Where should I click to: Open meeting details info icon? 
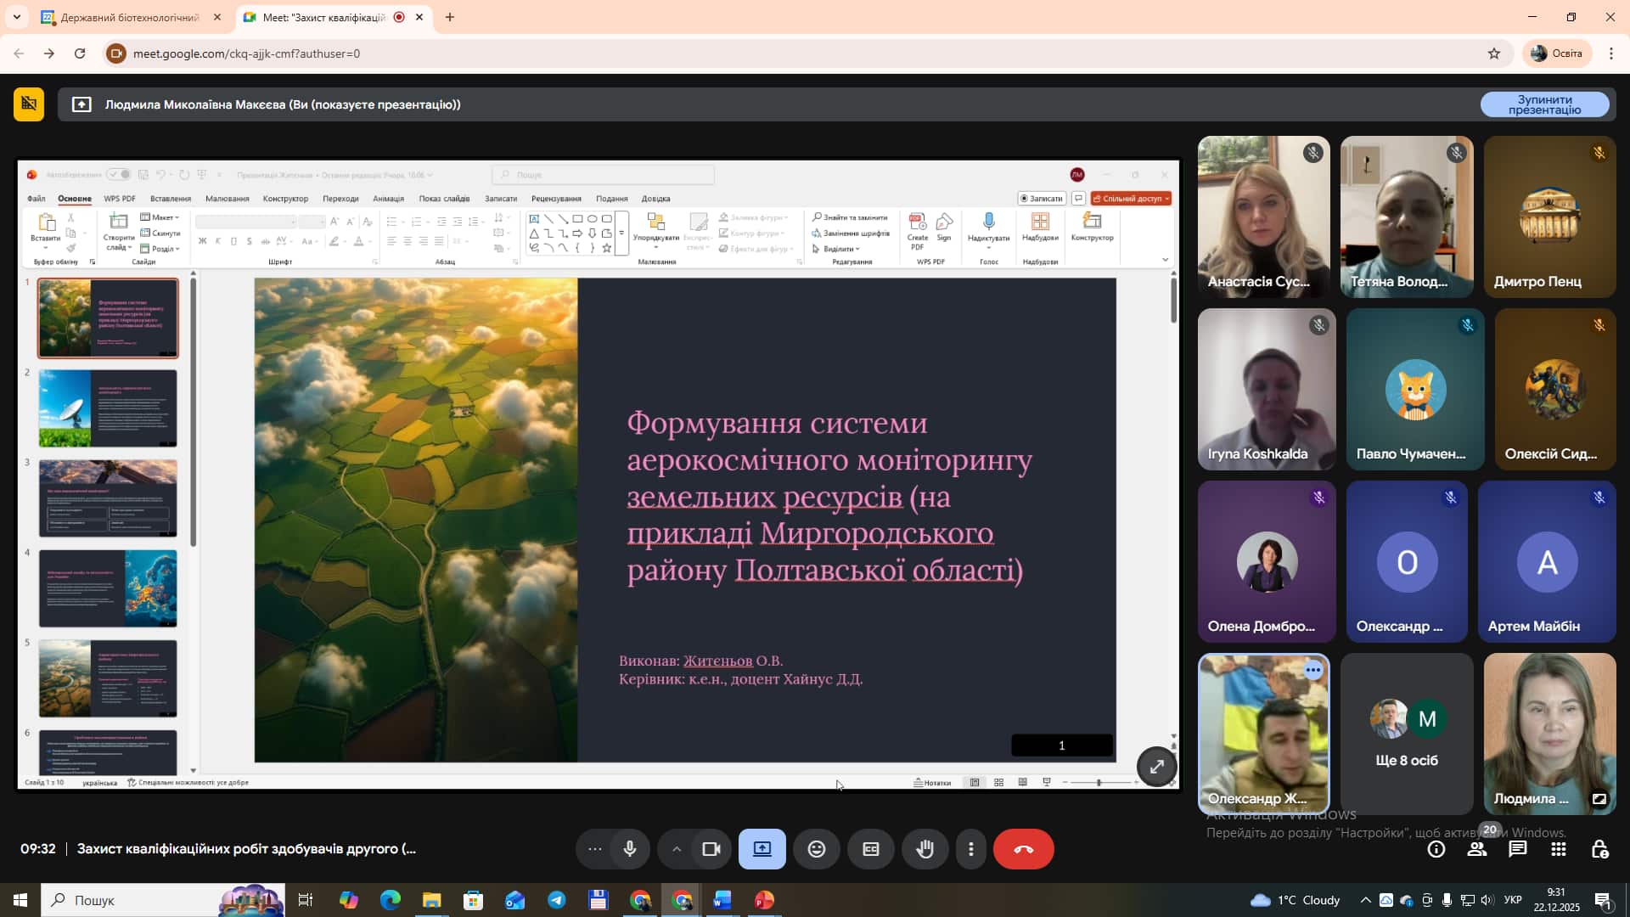[x=1436, y=849]
